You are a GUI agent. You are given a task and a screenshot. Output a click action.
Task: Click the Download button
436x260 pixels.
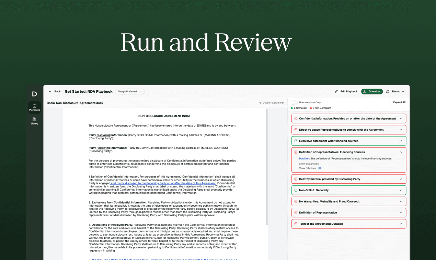[x=372, y=92]
